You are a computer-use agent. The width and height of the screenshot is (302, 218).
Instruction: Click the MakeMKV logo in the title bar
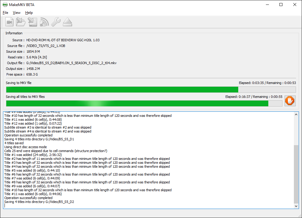[5, 5]
